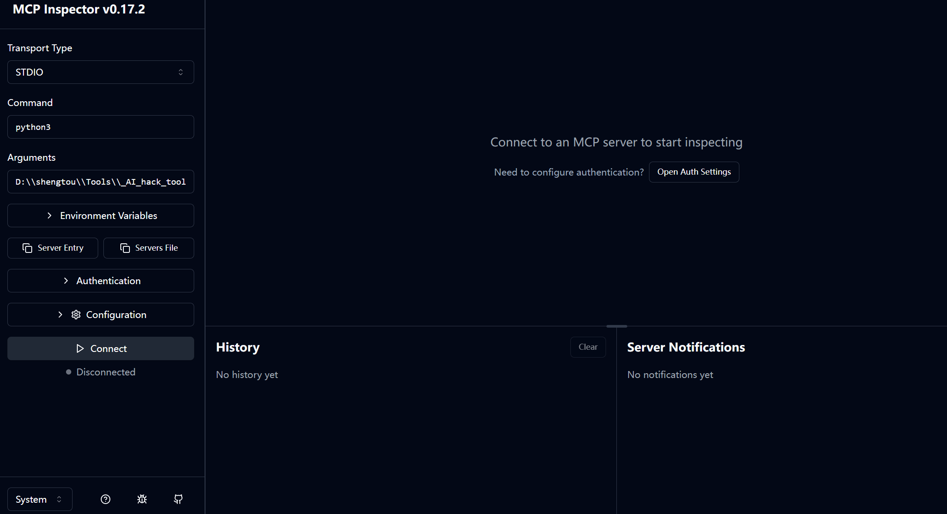Open the GitHub repository icon
The height and width of the screenshot is (514, 947).
(178, 499)
